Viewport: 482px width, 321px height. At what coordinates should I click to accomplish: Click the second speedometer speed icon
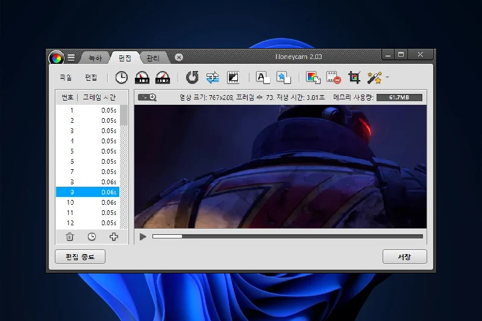tap(163, 78)
